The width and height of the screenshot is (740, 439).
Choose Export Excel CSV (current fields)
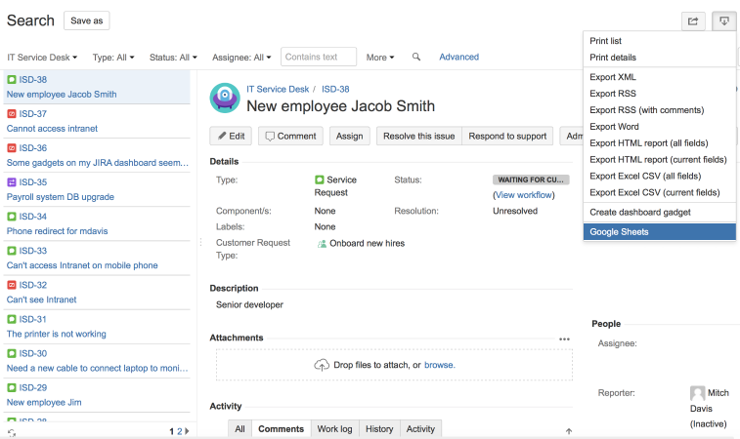point(659,192)
